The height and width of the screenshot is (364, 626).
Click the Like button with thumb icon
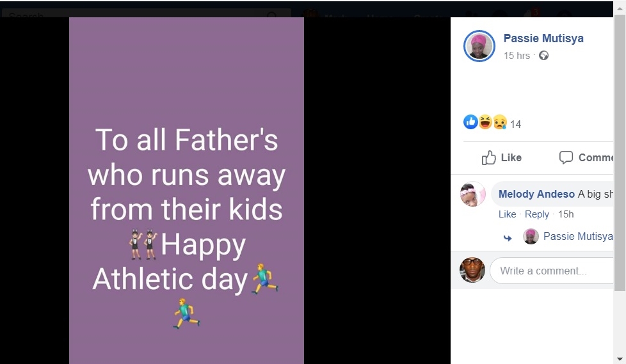(501, 157)
